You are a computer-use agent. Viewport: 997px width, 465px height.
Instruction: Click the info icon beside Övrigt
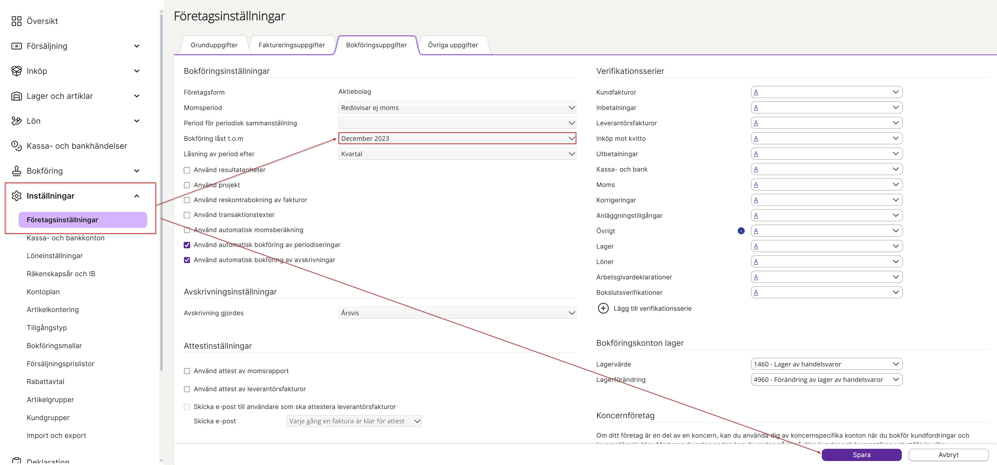[x=741, y=231]
